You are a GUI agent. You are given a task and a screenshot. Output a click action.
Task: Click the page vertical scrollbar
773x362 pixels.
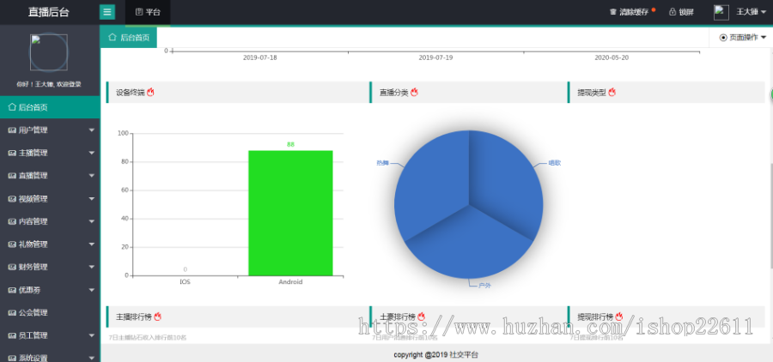tap(770, 217)
